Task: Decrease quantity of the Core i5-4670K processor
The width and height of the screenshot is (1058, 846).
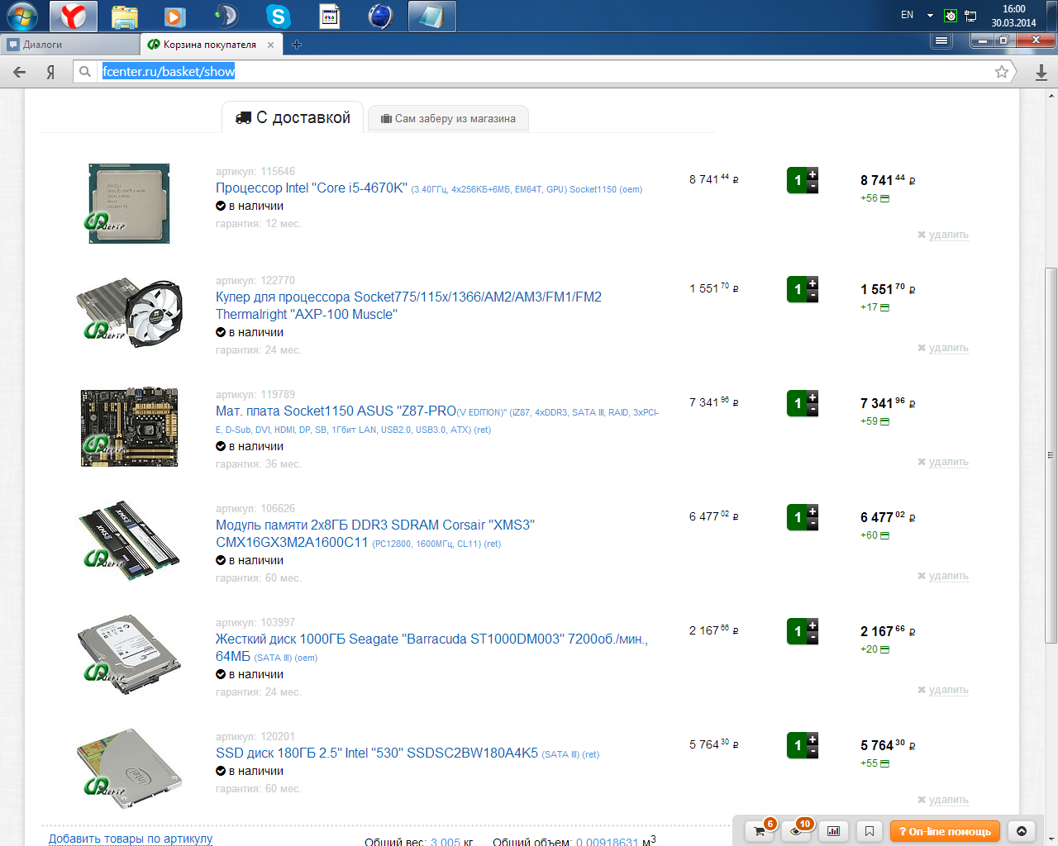Action: (813, 187)
